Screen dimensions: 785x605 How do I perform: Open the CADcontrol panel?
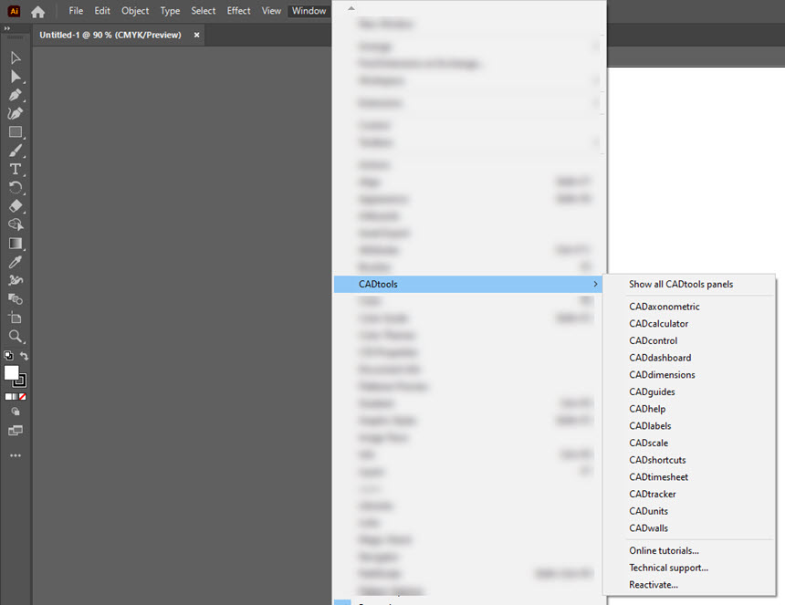654,340
